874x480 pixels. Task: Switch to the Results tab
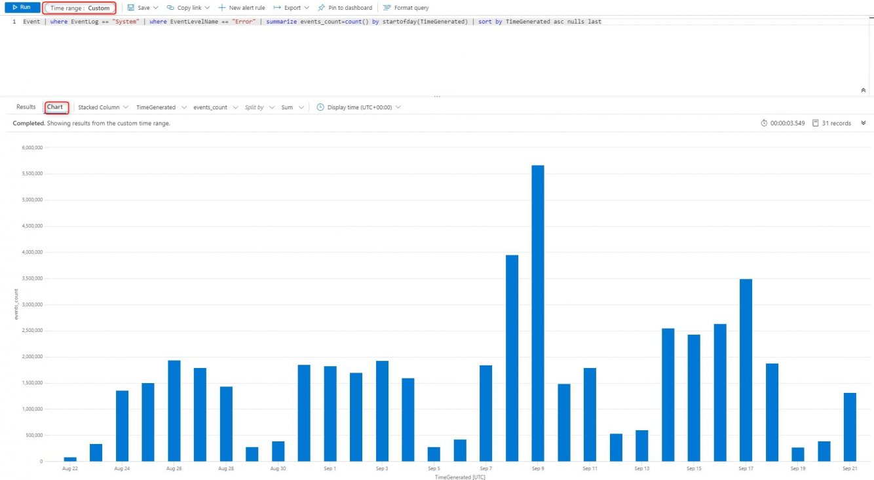click(x=26, y=107)
